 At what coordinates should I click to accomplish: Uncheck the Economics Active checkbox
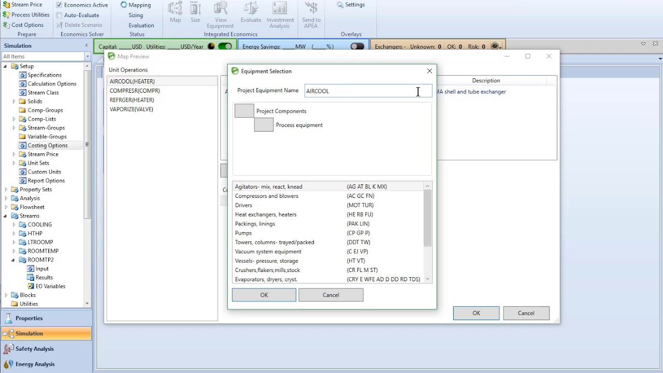[x=59, y=5]
